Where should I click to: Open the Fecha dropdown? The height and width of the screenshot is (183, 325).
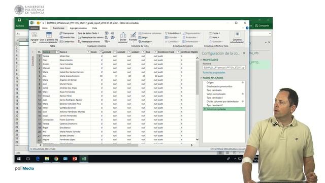click(214, 33)
